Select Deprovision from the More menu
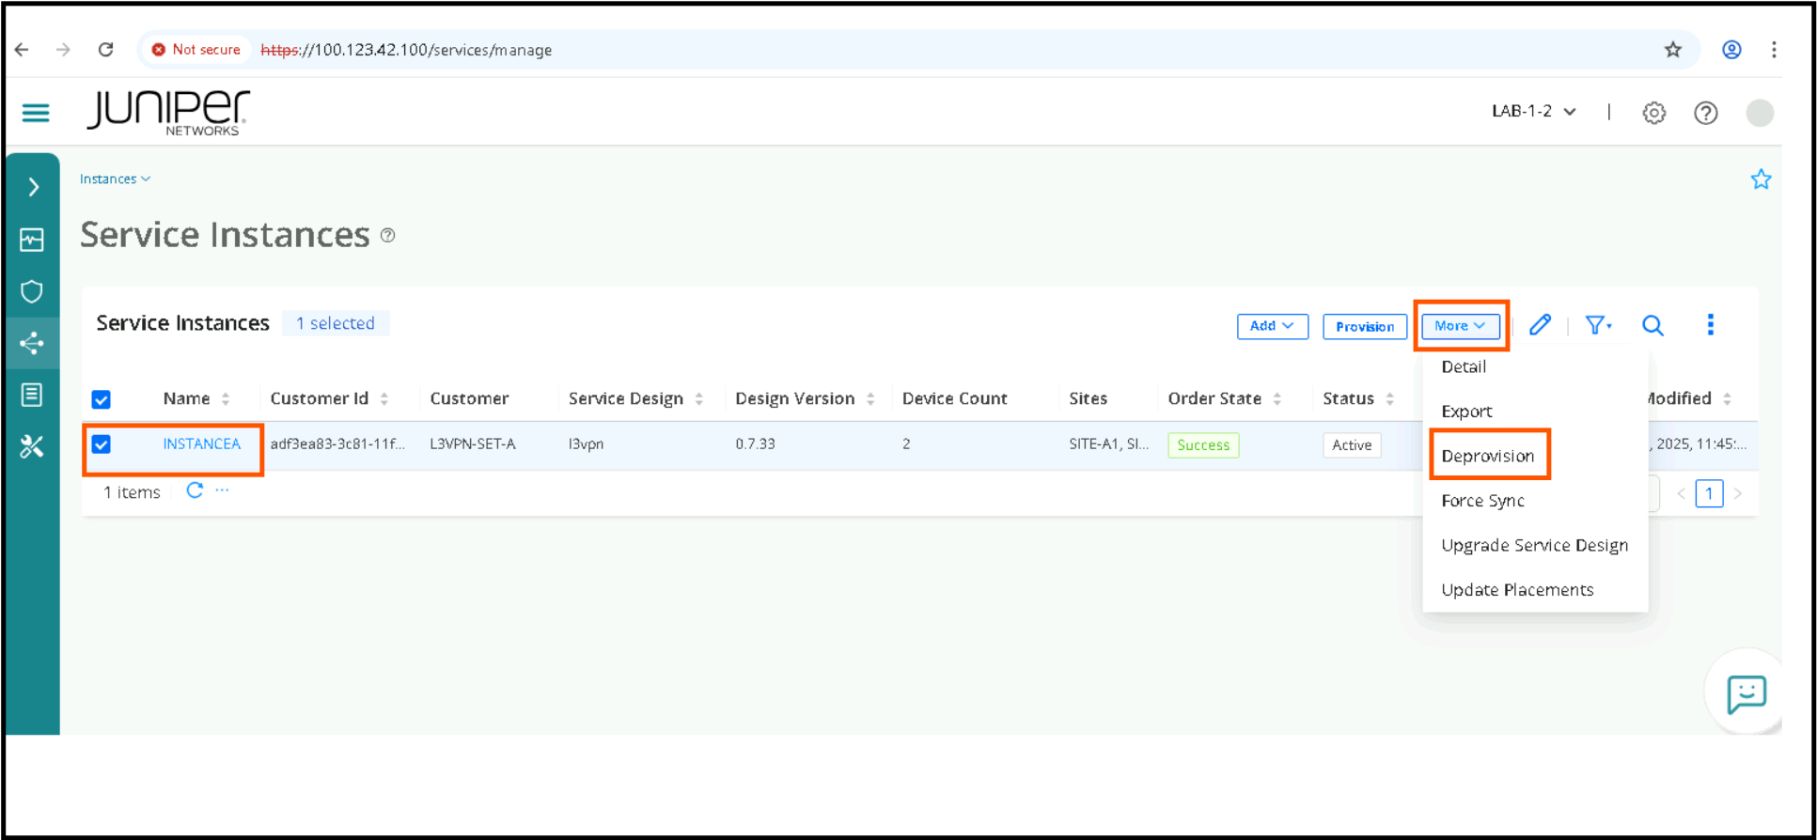This screenshot has width=1817, height=840. (1487, 456)
